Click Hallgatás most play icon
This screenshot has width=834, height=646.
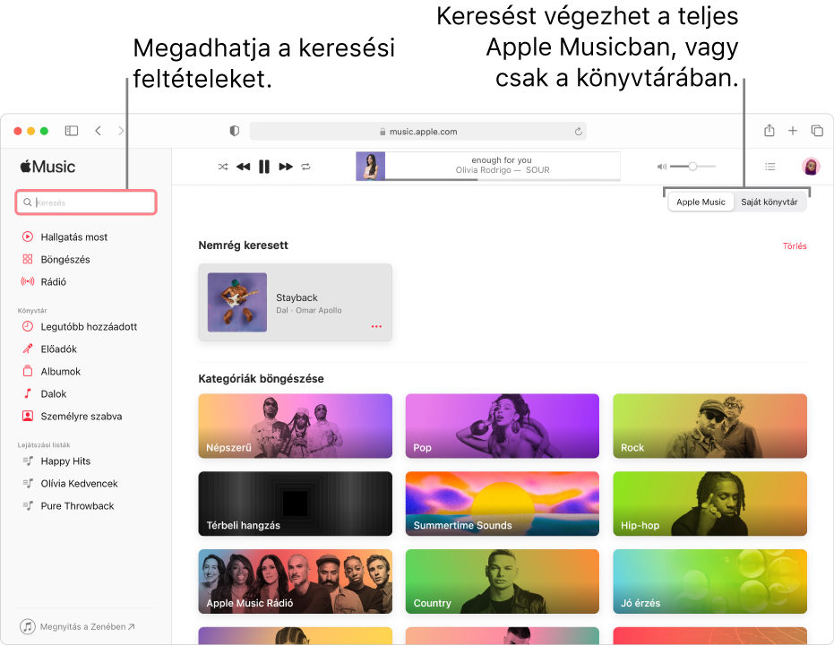pyautogui.click(x=28, y=237)
